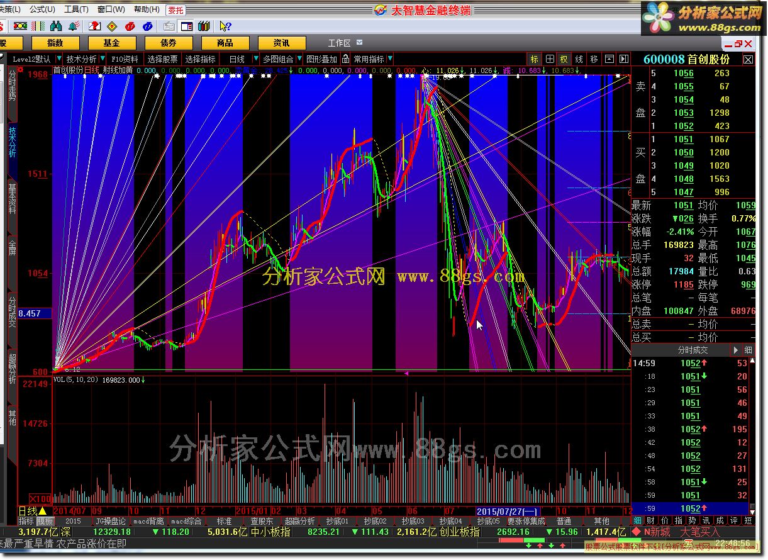768x560 pixels.
Task: Click the crosshair grid chart icon
Action: tap(550, 59)
